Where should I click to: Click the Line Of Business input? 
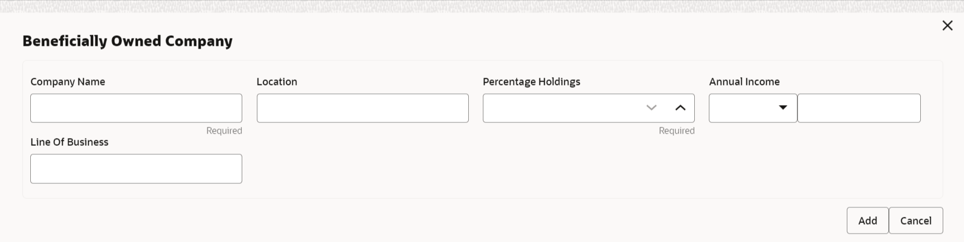pyautogui.click(x=136, y=169)
